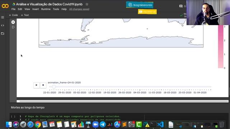Open Safari from the dock
Image resolution: width=230 pixels, height=129 pixels.
(x=30, y=124)
